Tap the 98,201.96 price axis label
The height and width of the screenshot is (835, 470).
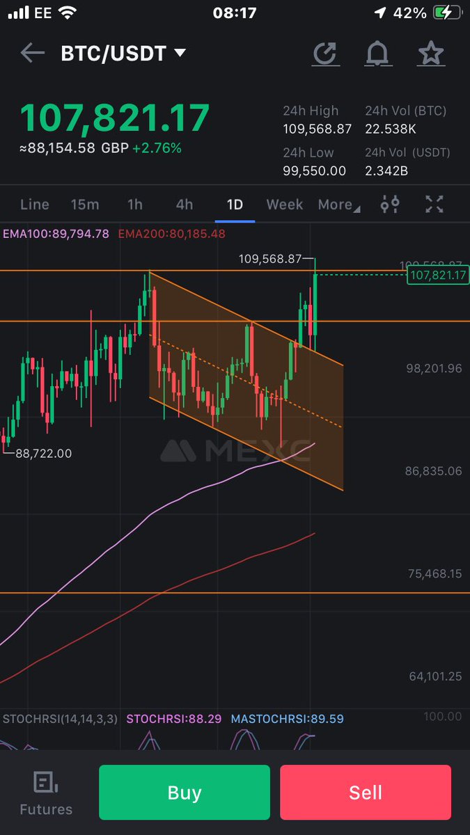434,369
